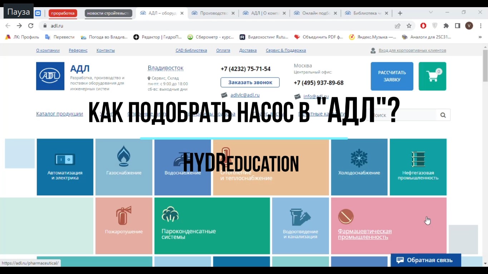The width and height of the screenshot is (488, 274).
Task: Open the tab search dropdown arrow
Action: click(431, 12)
